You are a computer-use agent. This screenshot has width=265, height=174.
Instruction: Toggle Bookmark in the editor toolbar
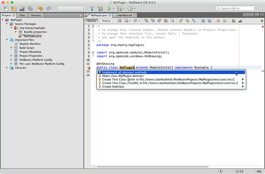point(194,21)
